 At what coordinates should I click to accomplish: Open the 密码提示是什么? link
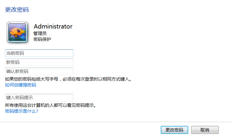[x=22, y=111]
